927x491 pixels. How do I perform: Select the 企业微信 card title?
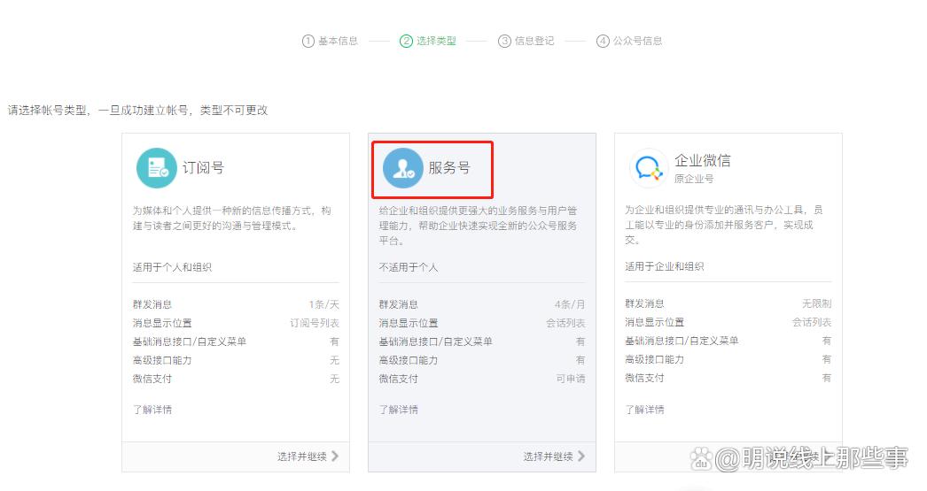point(703,160)
